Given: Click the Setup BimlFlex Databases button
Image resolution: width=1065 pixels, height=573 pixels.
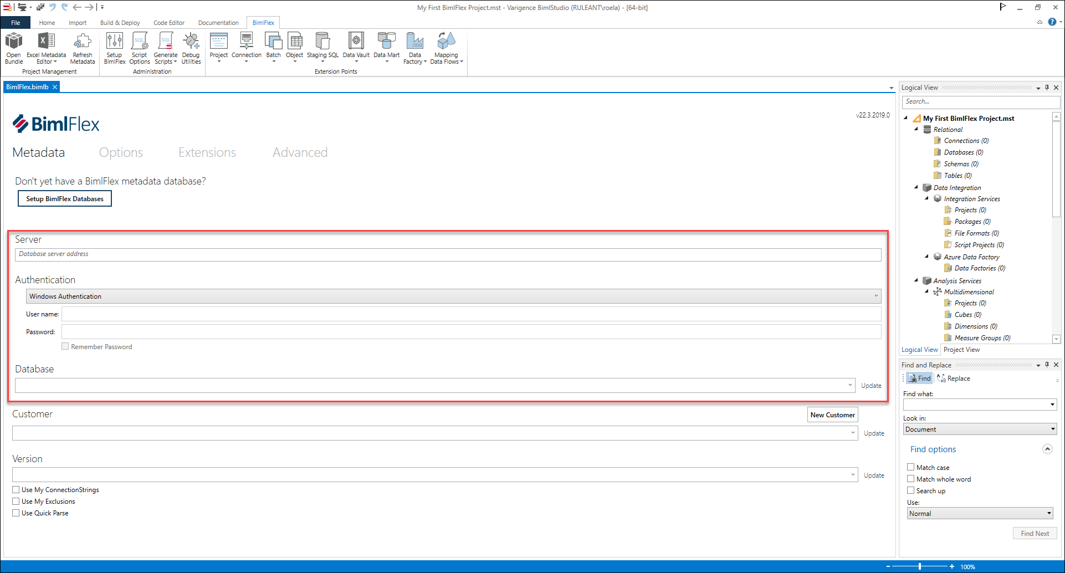Looking at the screenshot, I should (x=65, y=199).
